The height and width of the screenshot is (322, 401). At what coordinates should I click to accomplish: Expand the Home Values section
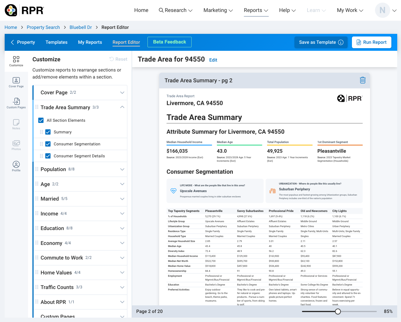122,273
